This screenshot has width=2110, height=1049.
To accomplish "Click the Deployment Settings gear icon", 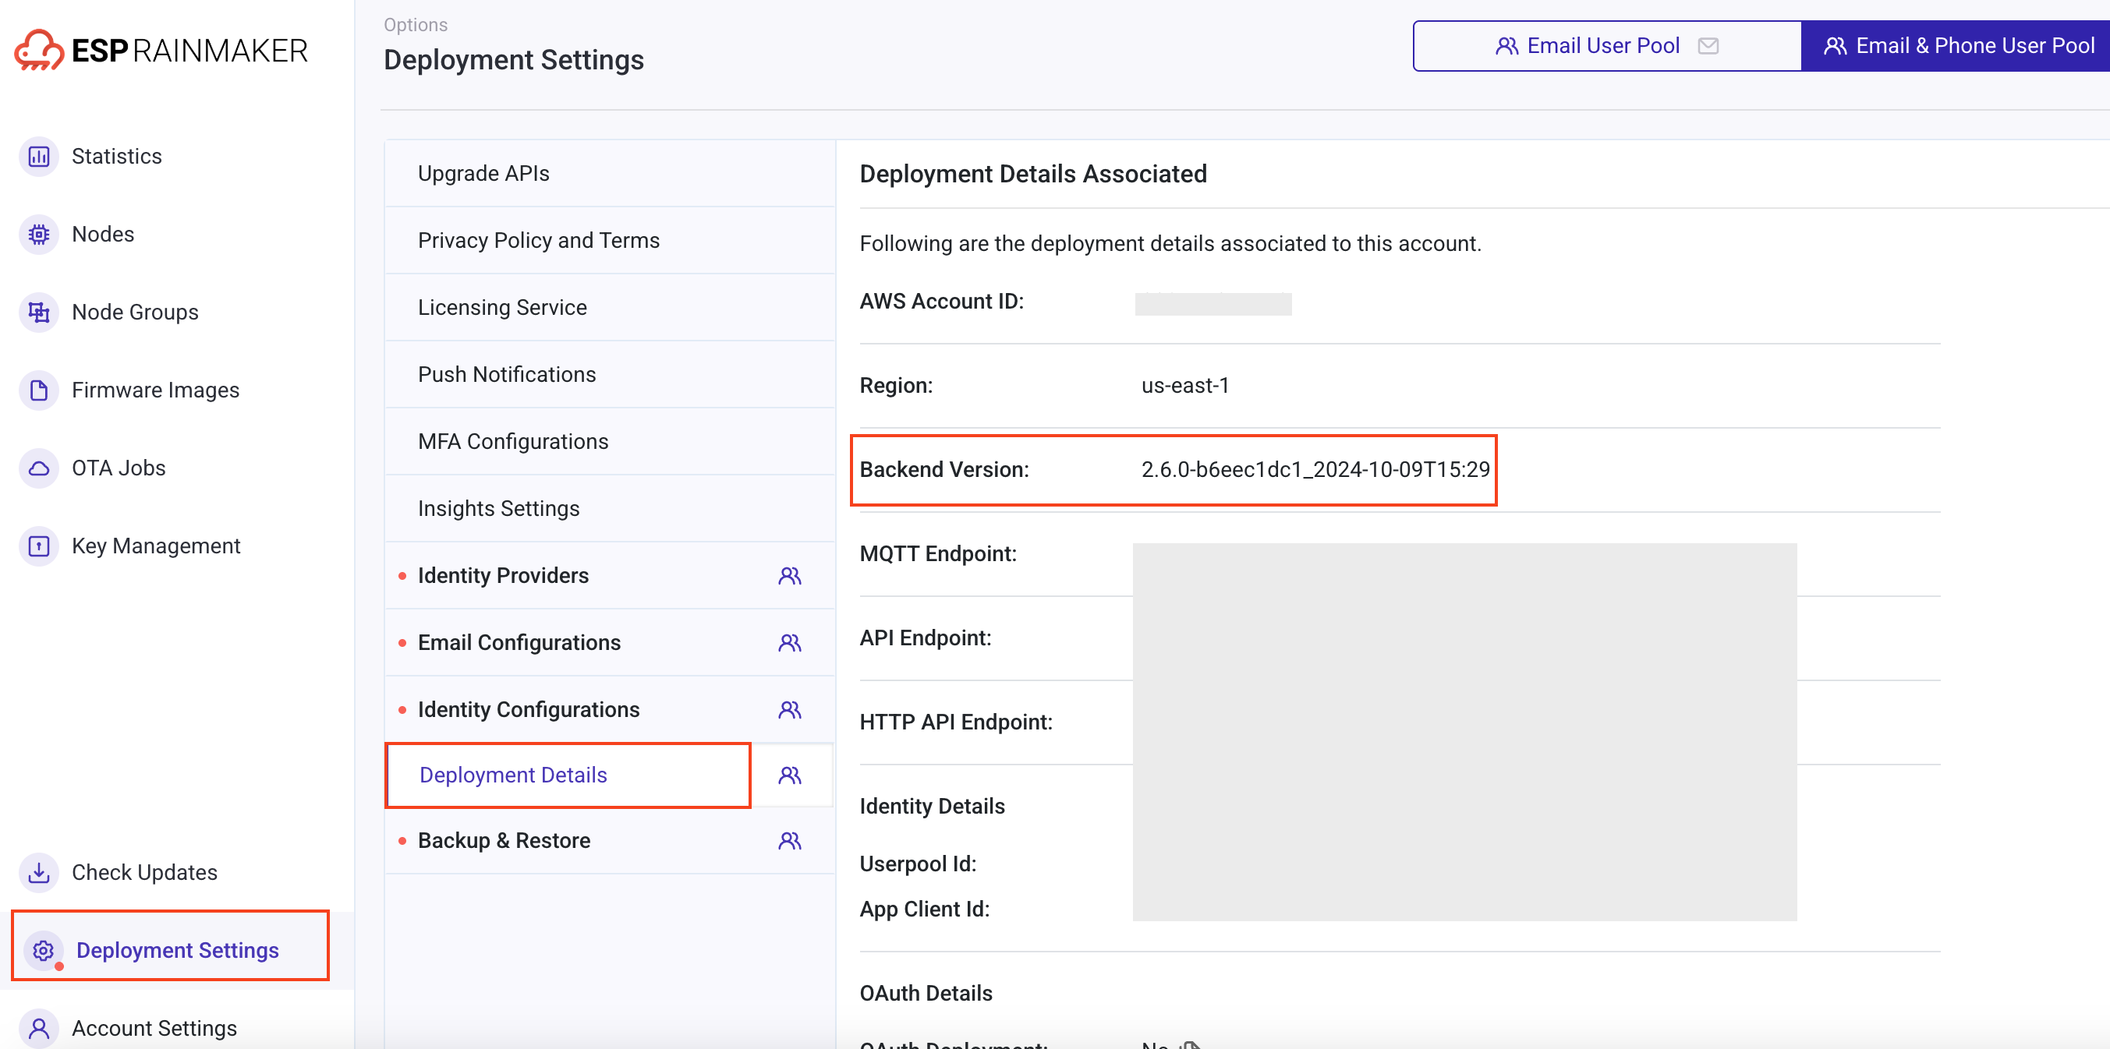I will 44,950.
